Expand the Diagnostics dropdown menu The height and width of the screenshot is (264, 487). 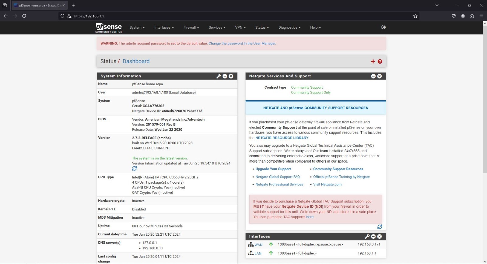point(289,27)
